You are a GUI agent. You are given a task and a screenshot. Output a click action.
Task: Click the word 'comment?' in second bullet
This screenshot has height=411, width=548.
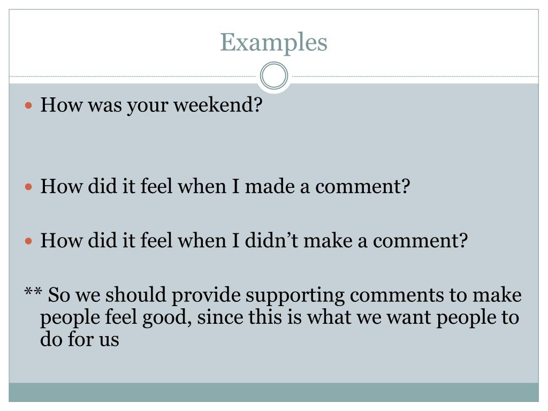pos(362,186)
